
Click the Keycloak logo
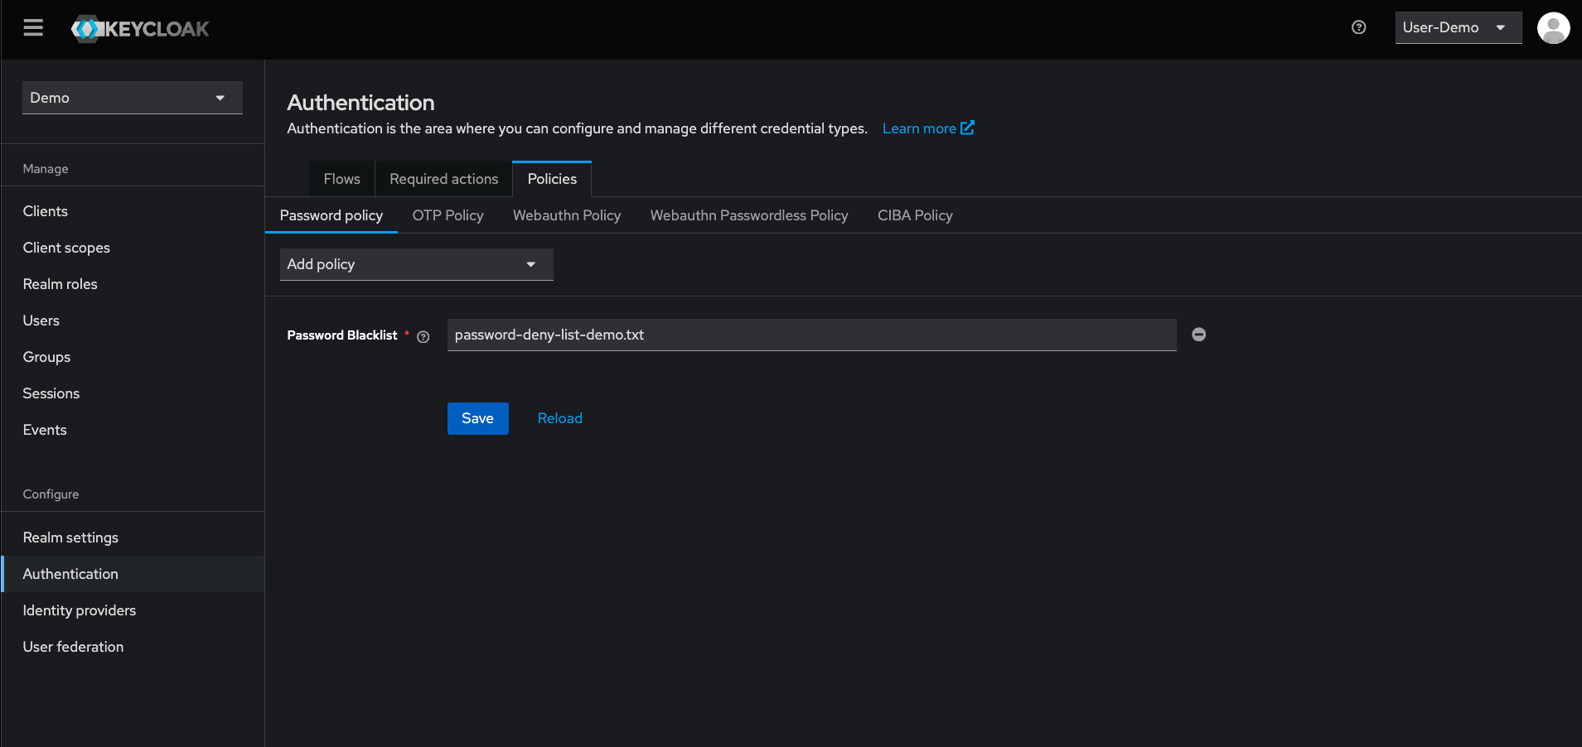[140, 29]
